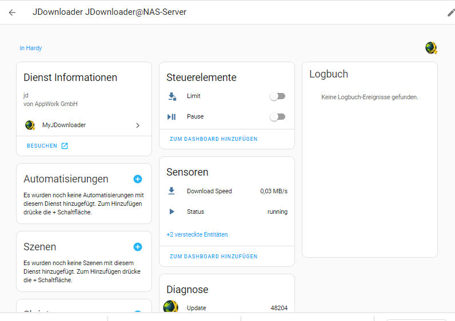455x321 pixels.
Task: Click the Pause play-pause icon
Action: 171,117
